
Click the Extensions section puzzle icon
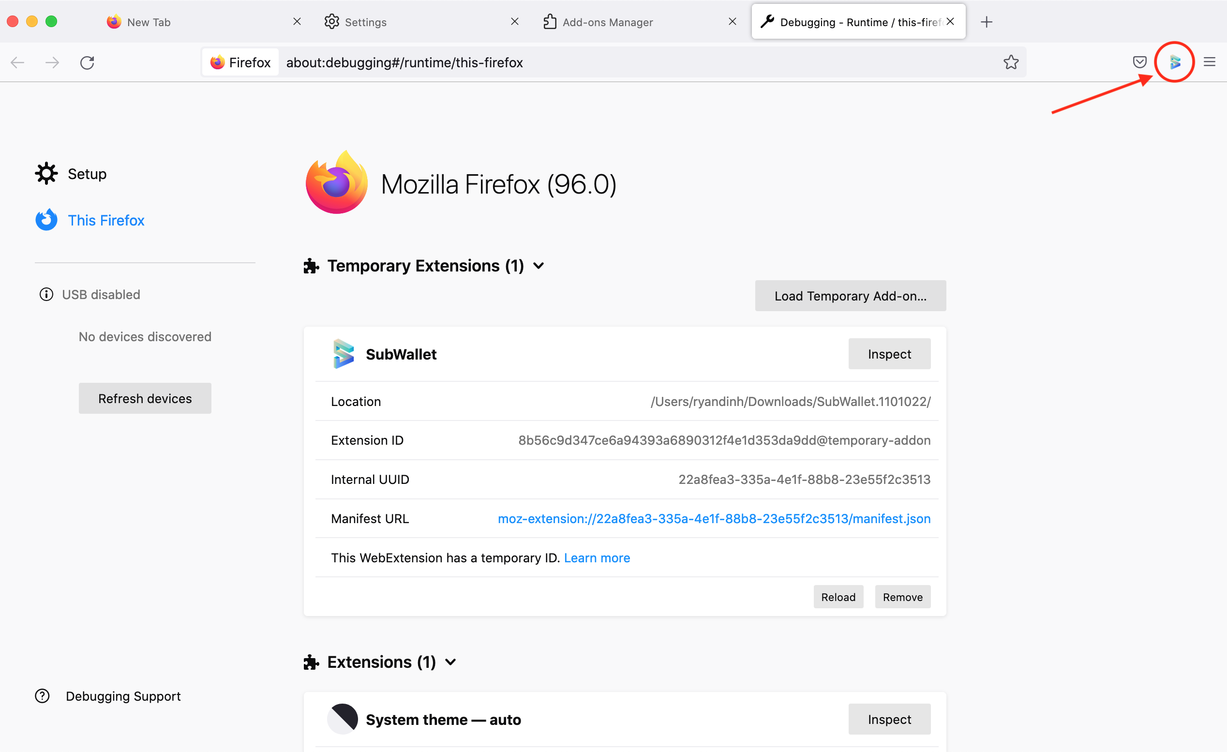[x=311, y=662]
